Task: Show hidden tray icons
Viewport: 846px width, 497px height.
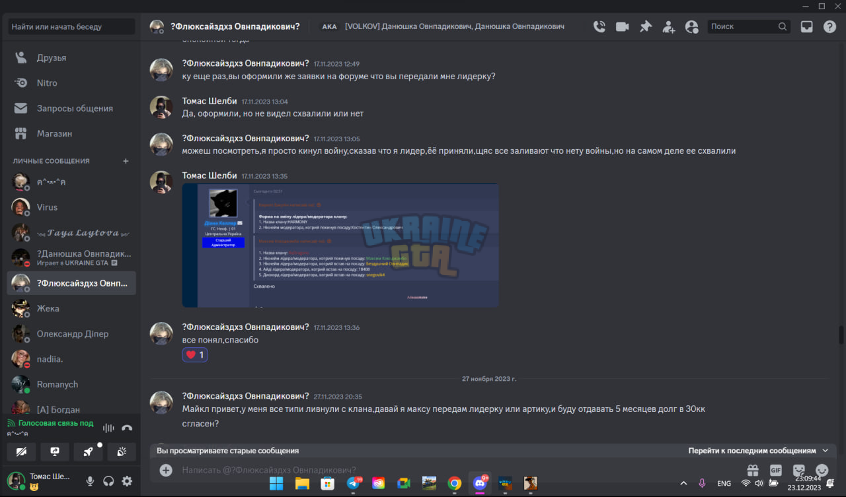Action: (x=683, y=483)
